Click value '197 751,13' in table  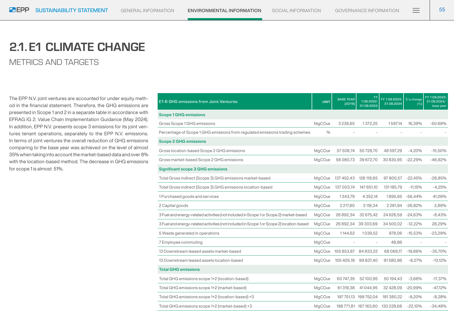coord(346,297)
